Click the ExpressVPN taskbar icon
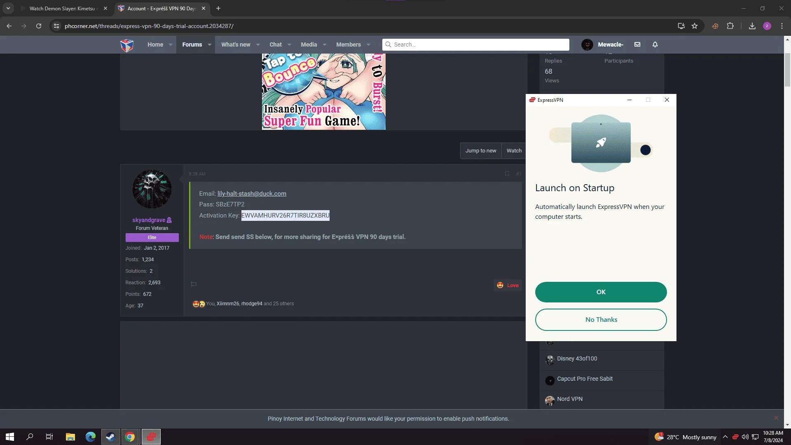The image size is (791, 445). pos(151,437)
